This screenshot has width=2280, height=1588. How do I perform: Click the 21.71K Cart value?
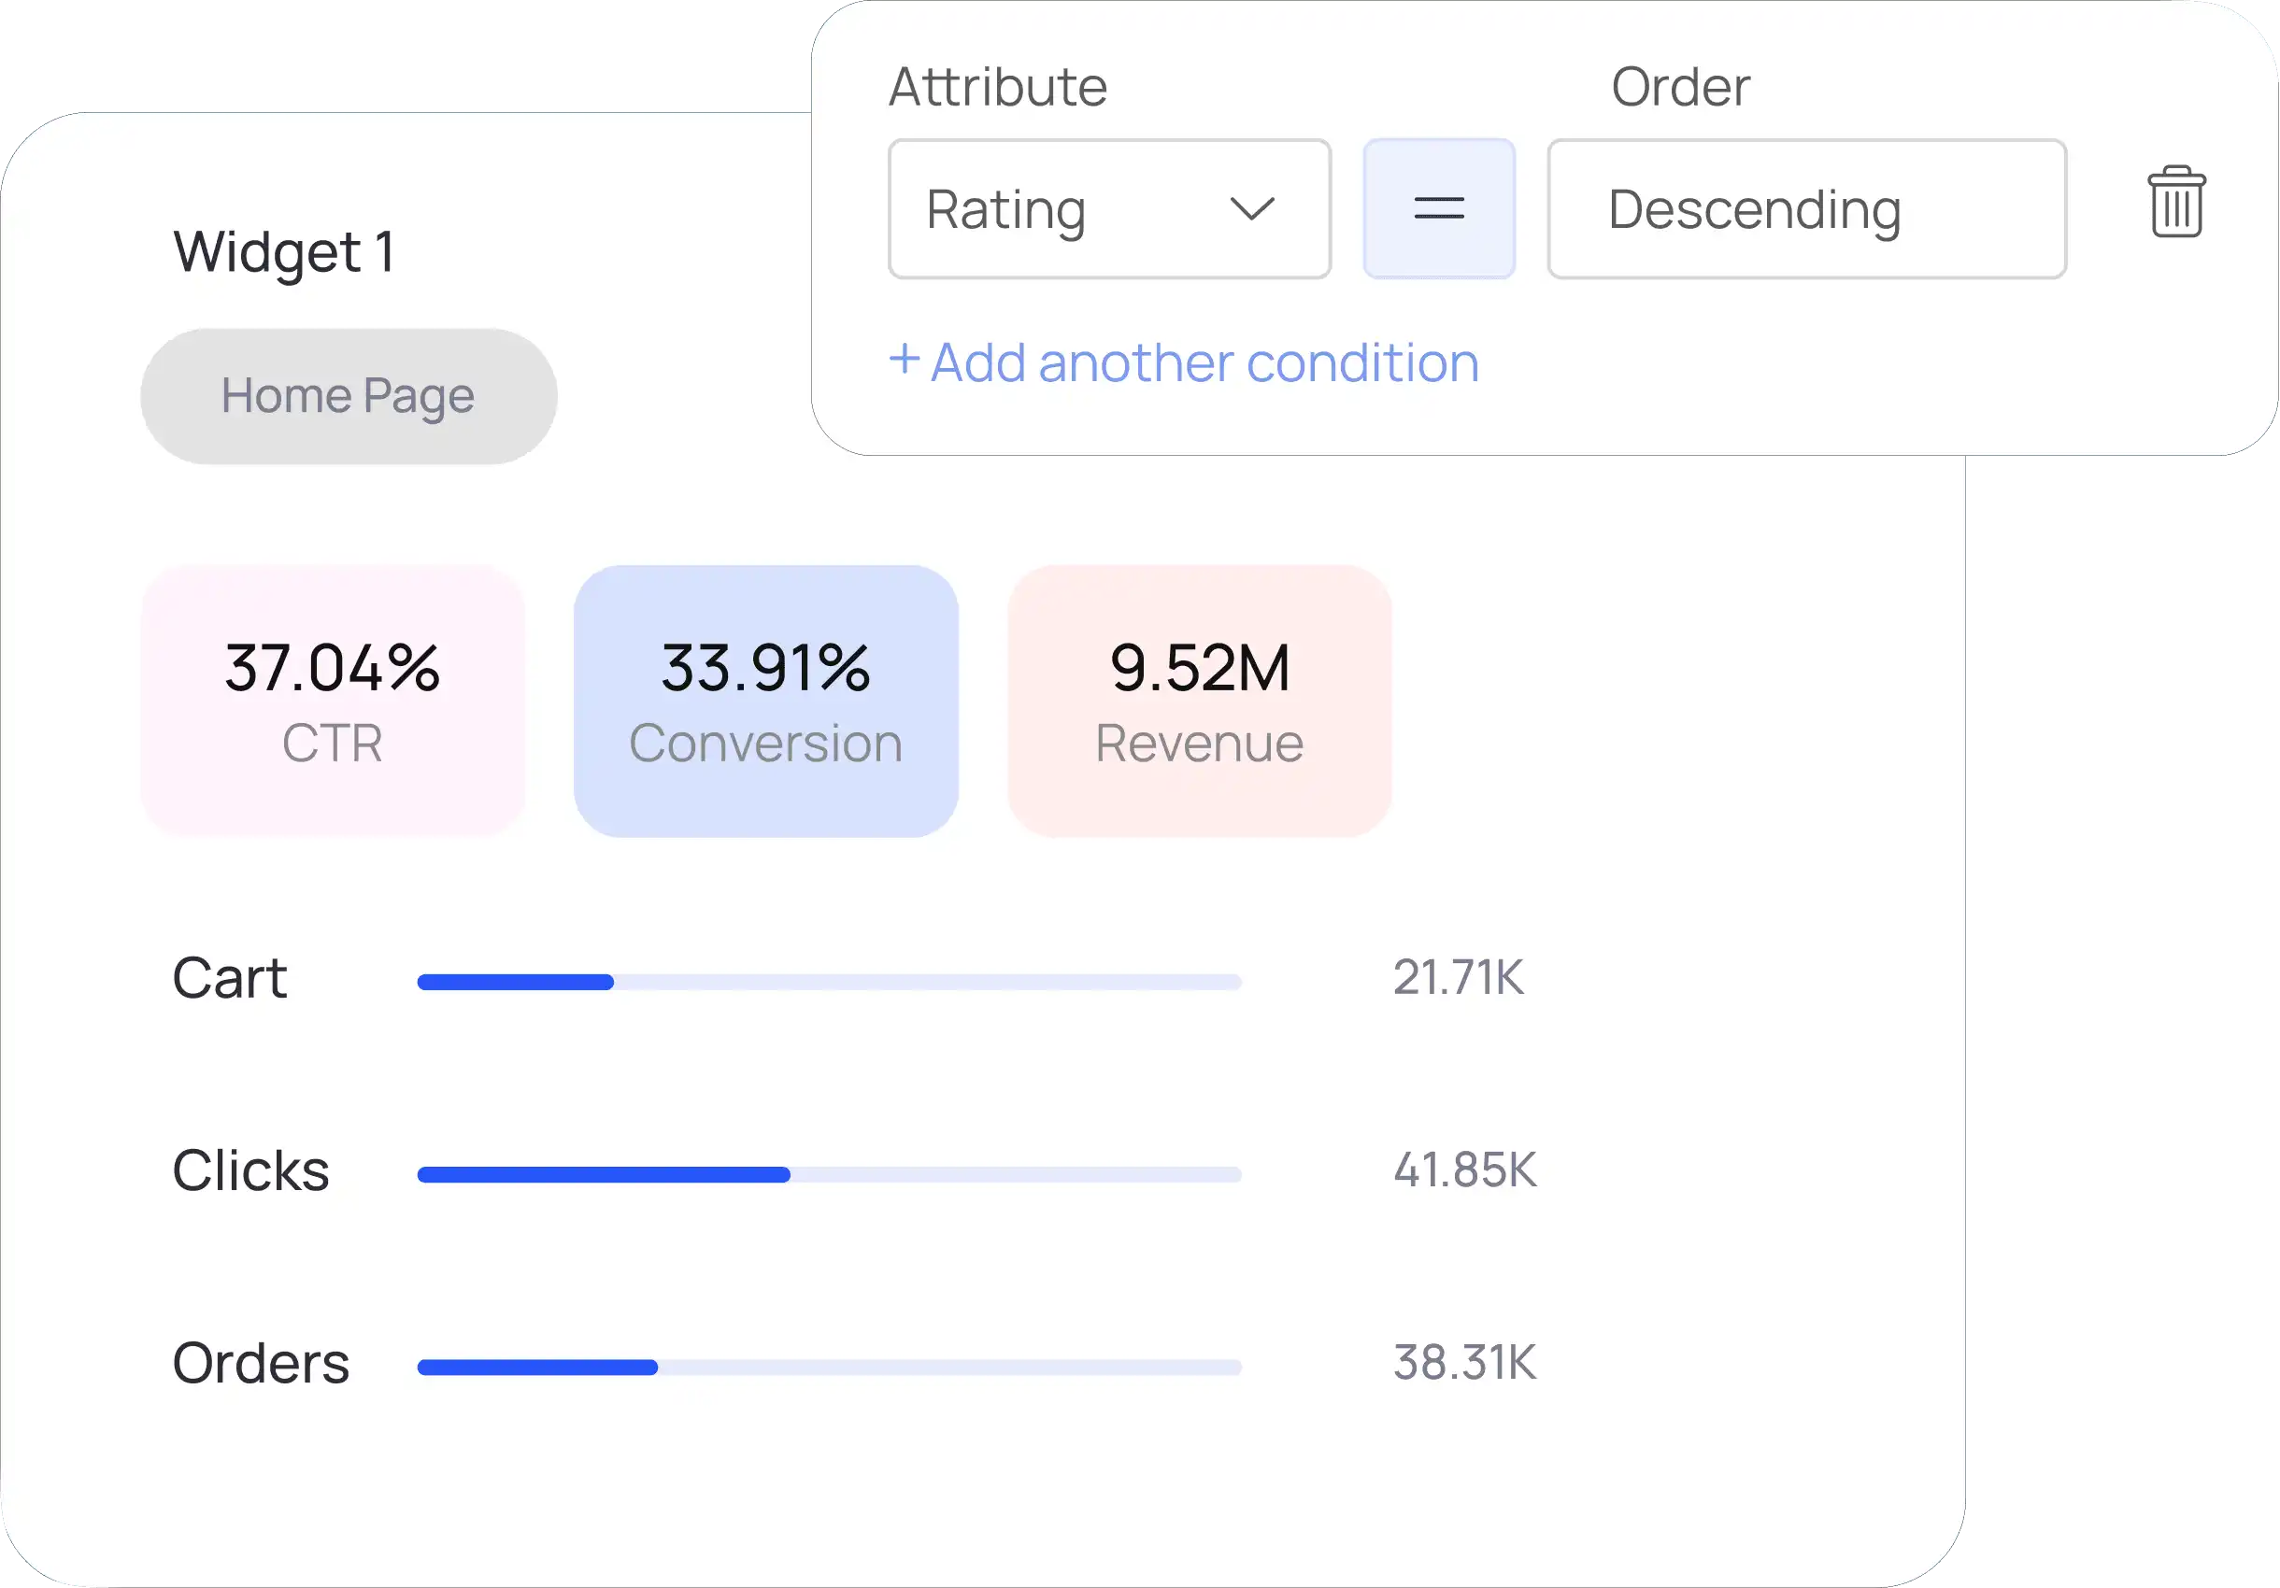tap(1457, 978)
